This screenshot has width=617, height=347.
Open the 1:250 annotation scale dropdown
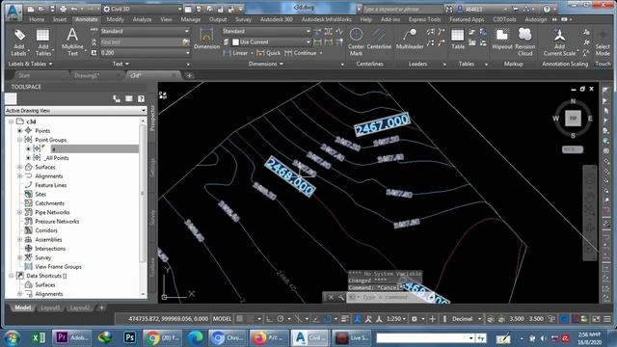pos(396,319)
